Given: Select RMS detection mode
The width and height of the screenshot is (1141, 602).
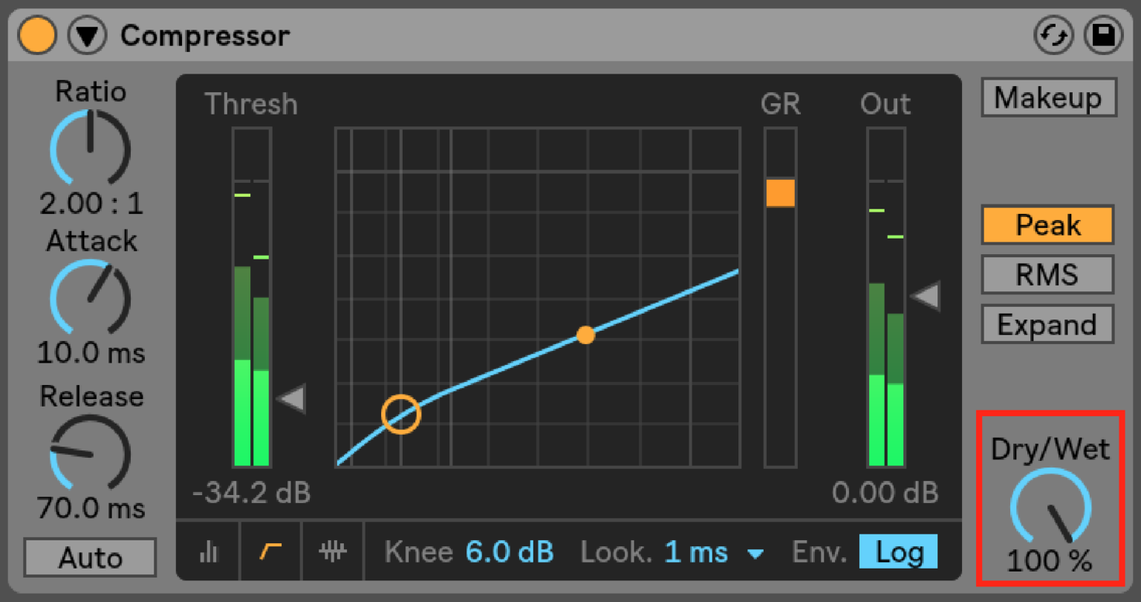Looking at the screenshot, I should [x=1047, y=274].
